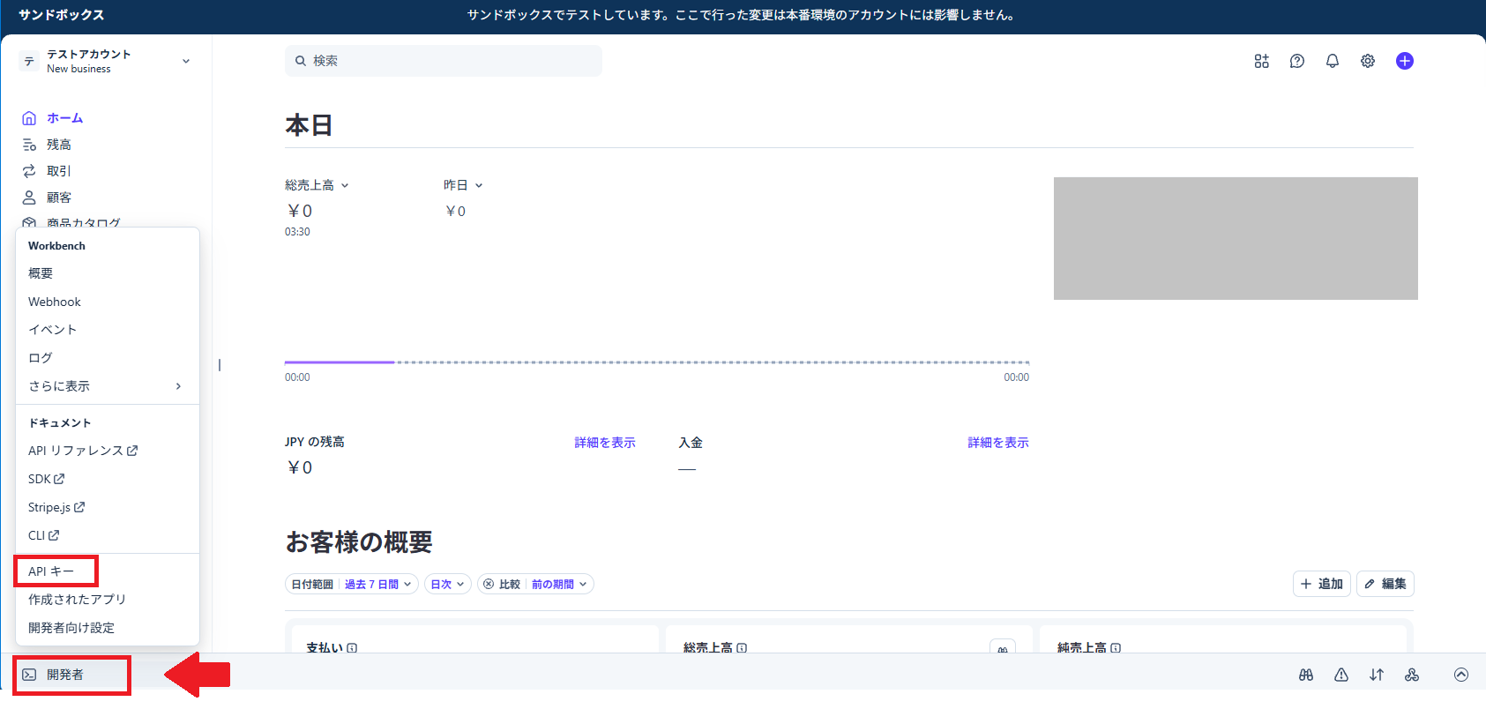
Task: Click the 顧客 person icon
Action: [x=29, y=198]
